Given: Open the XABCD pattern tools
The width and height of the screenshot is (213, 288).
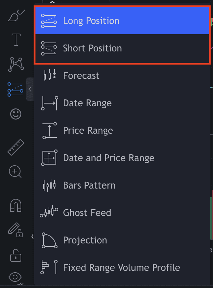Looking at the screenshot, I should (x=15, y=64).
